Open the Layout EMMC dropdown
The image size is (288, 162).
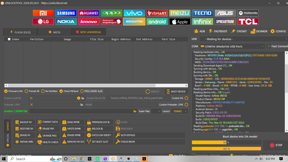point(179,111)
